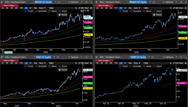Toggle News markers in 005930 KS chart
Image resolution: width=188 pixels, height=107 pixels.
click(x=53, y=11)
